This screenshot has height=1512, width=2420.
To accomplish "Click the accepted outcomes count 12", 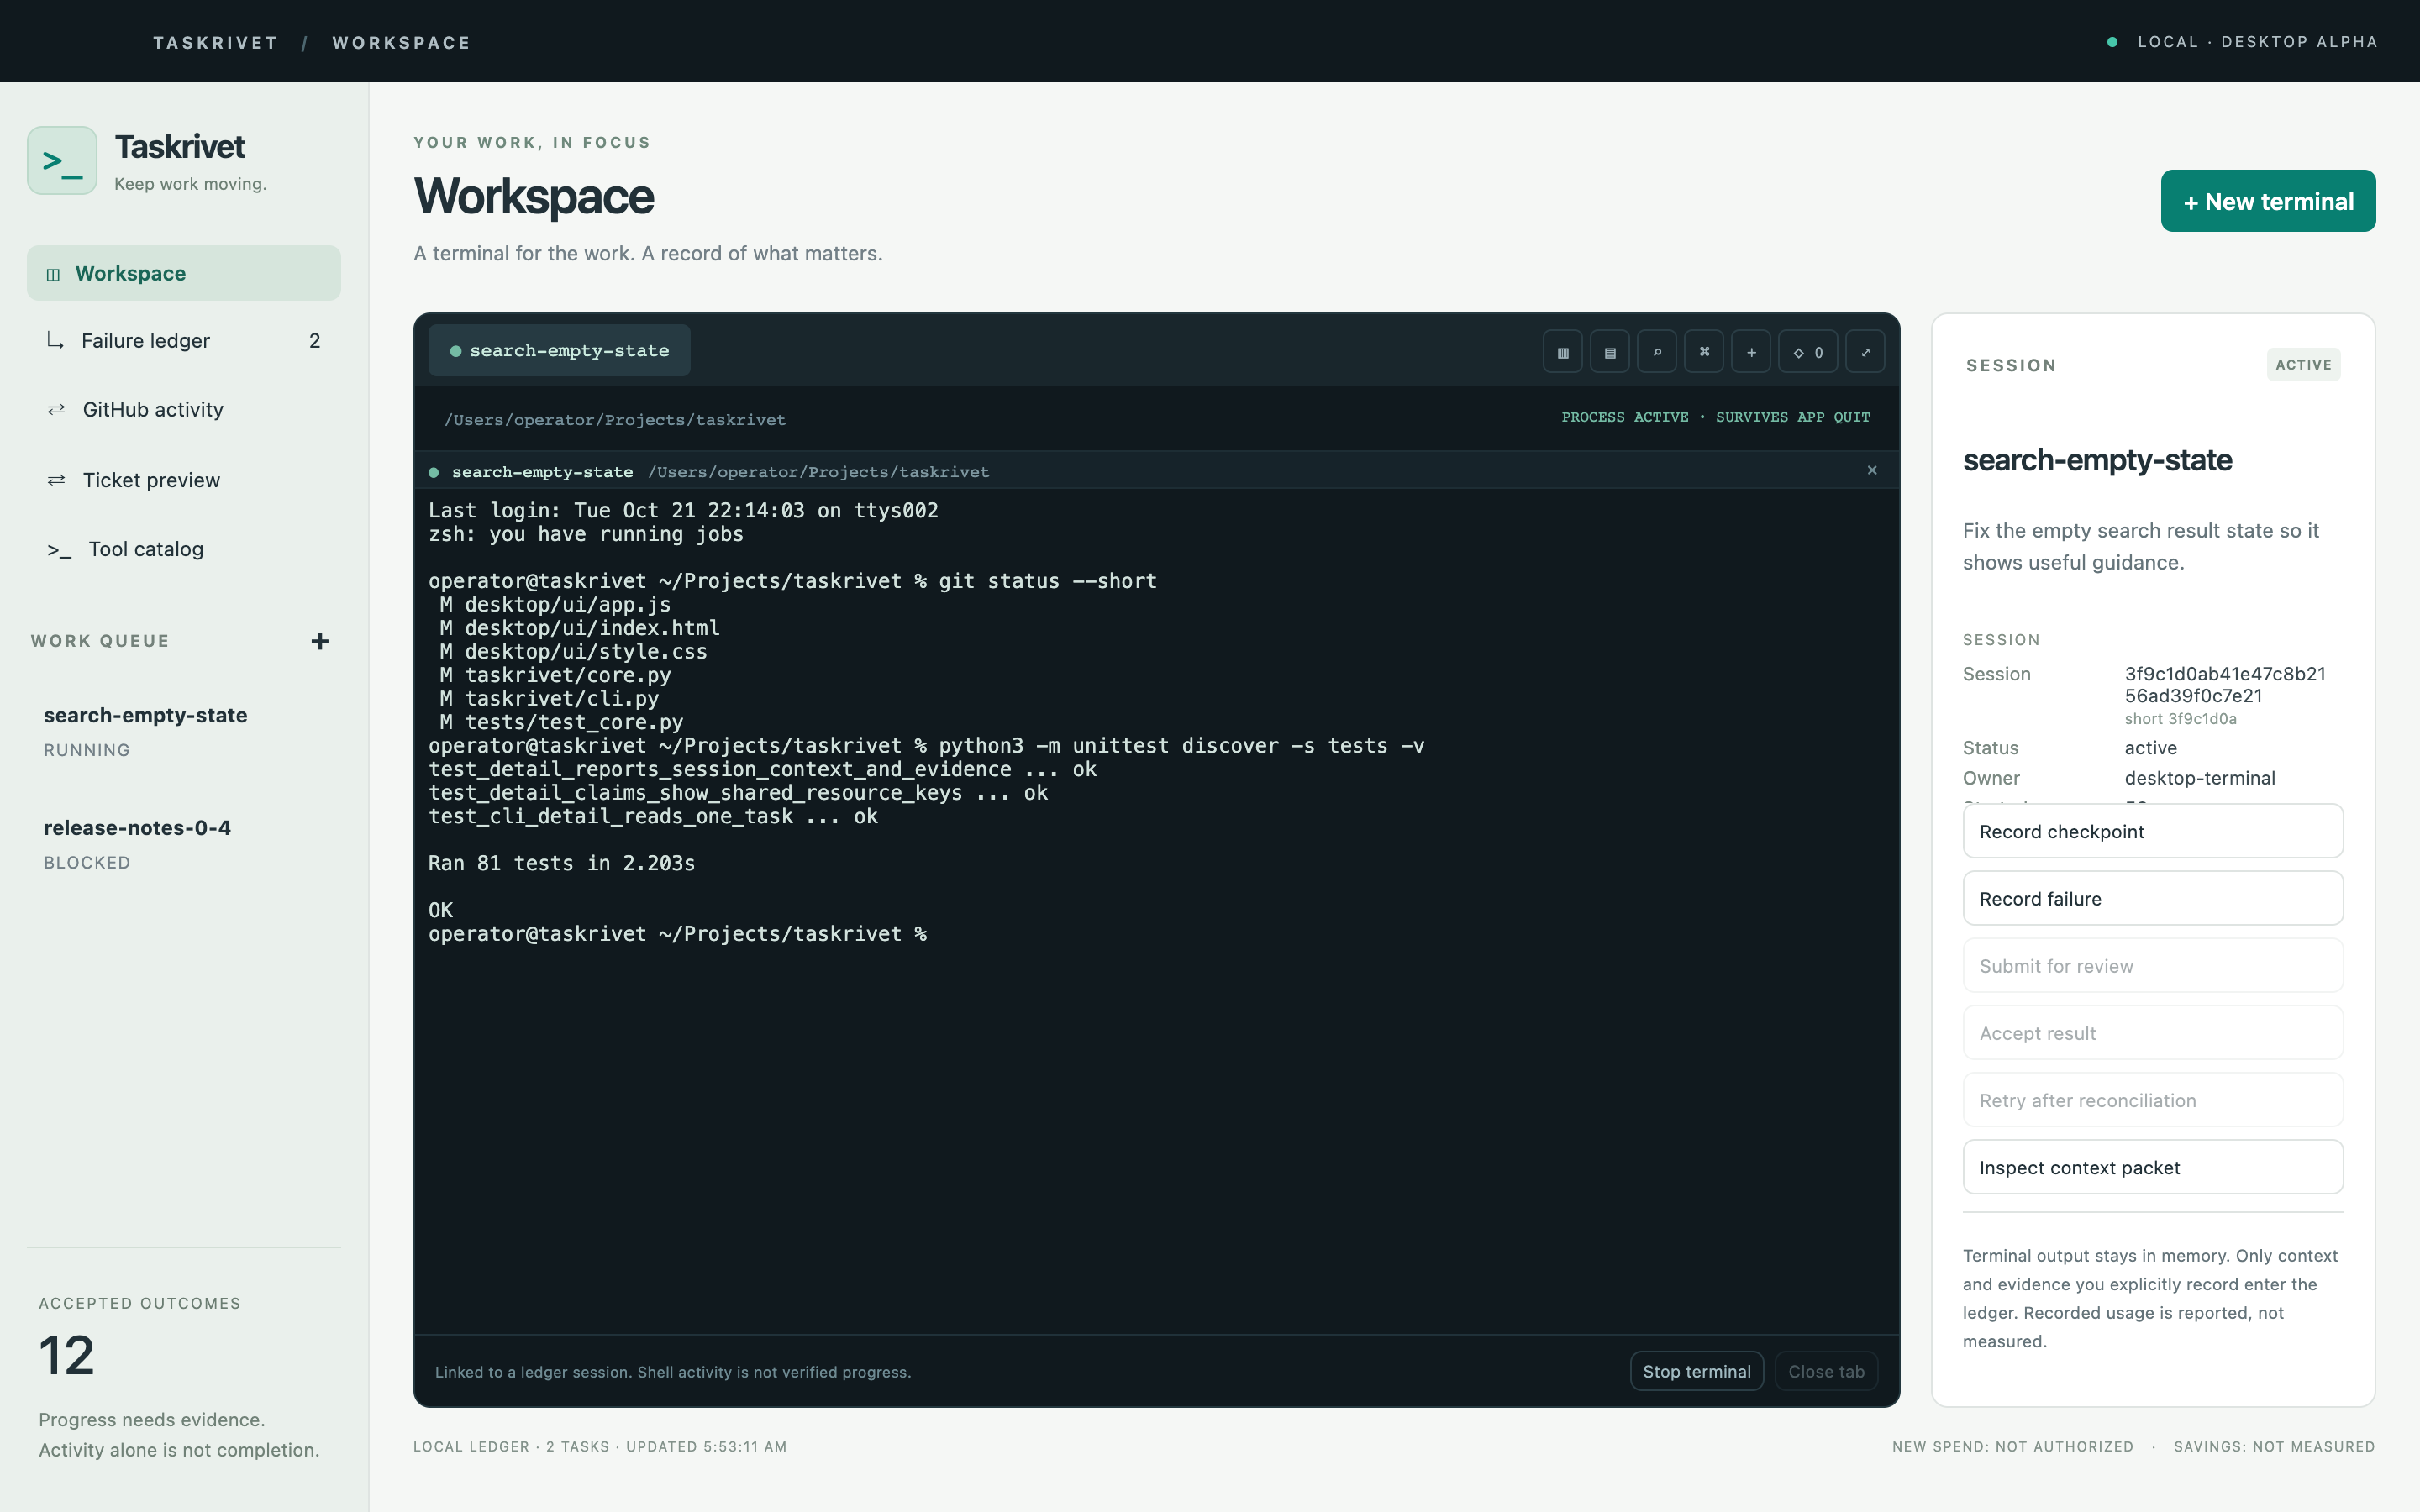I will [x=66, y=1356].
